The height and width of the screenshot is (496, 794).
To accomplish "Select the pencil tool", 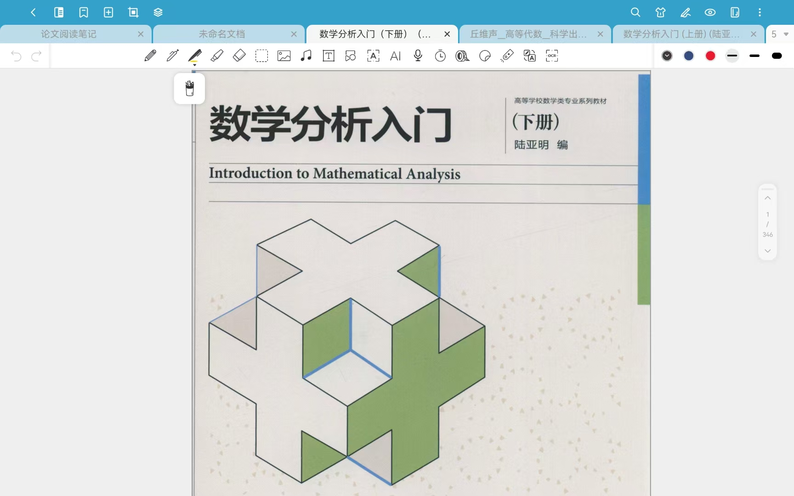I will pos(150,56).
